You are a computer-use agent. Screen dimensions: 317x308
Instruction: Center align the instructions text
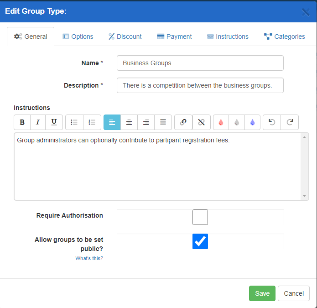pos(129,122)
